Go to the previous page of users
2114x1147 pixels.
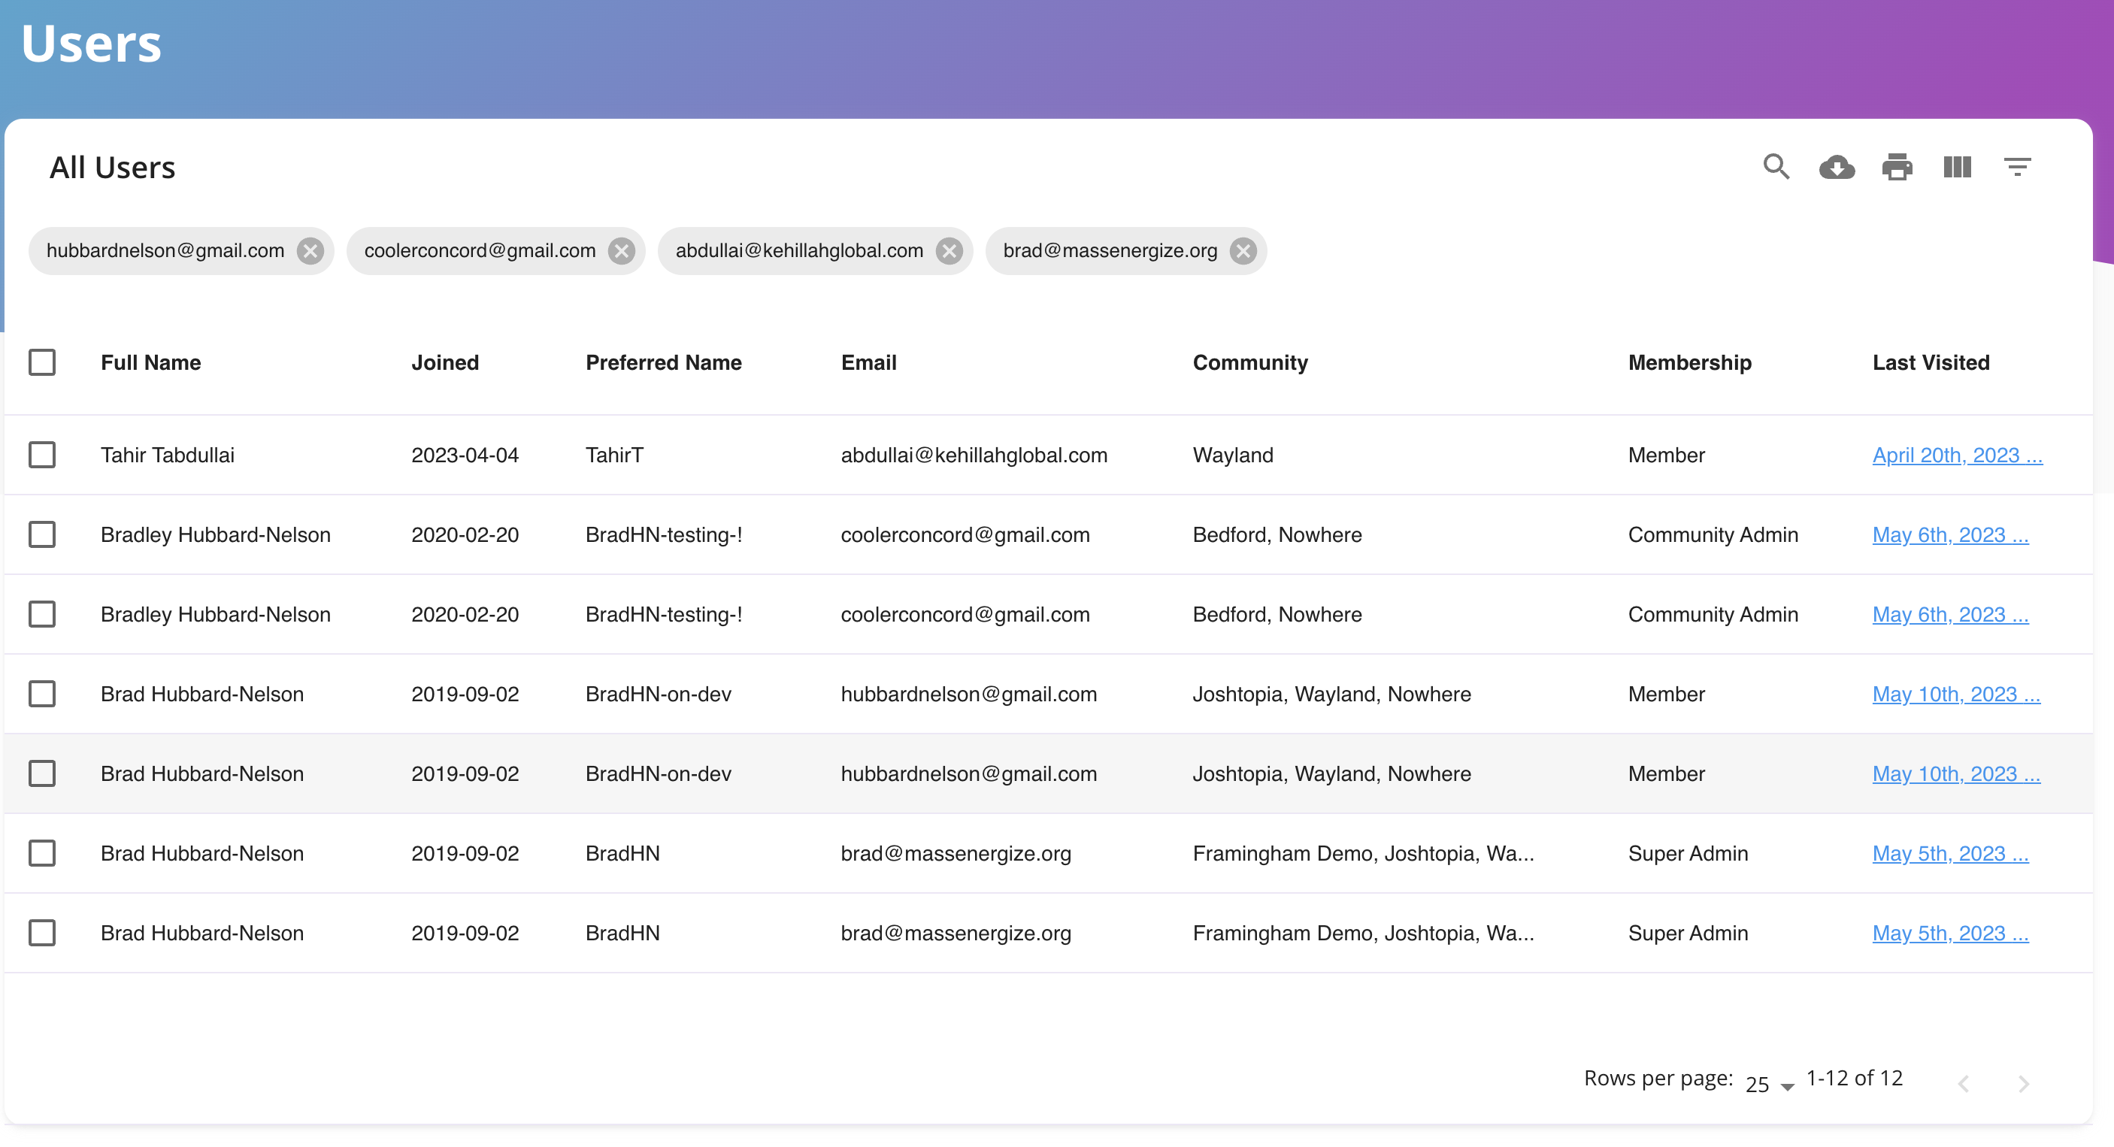(x=1964, y=1083)
